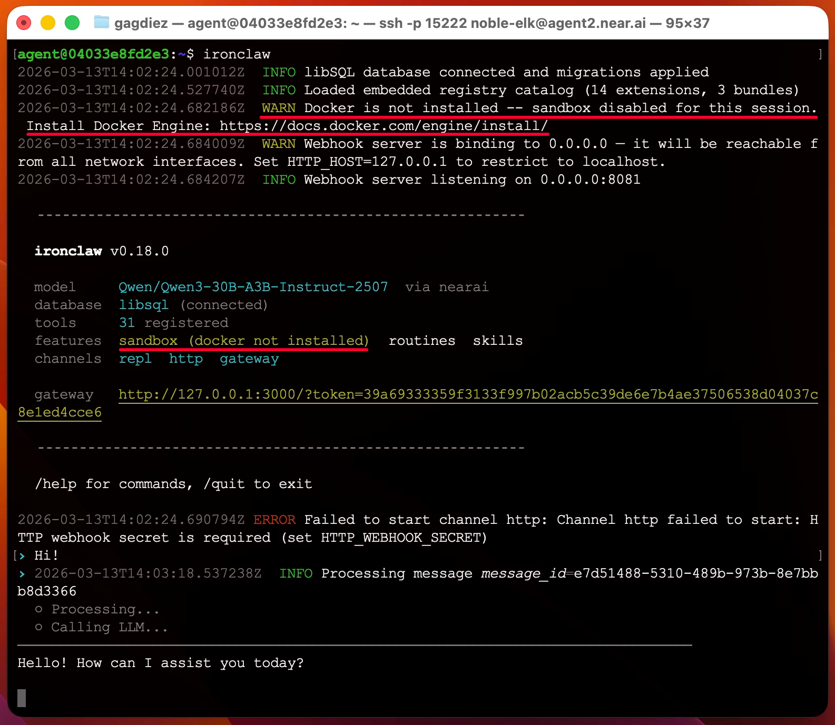Click the 'repl' channel

(135, 359)
